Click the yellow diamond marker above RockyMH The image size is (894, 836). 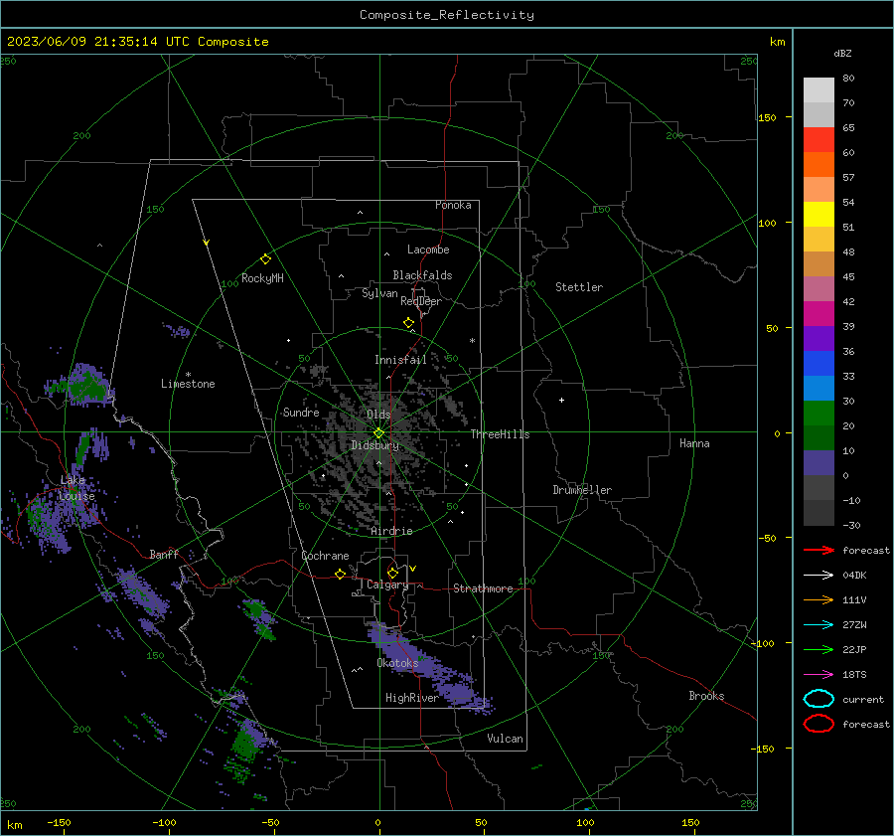265,259
